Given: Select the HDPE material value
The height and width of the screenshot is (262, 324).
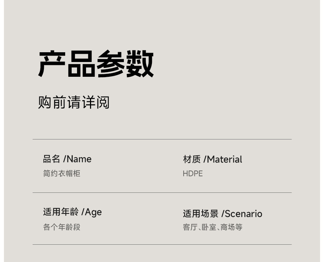Looking at the screenshot, I should [193, 174].
